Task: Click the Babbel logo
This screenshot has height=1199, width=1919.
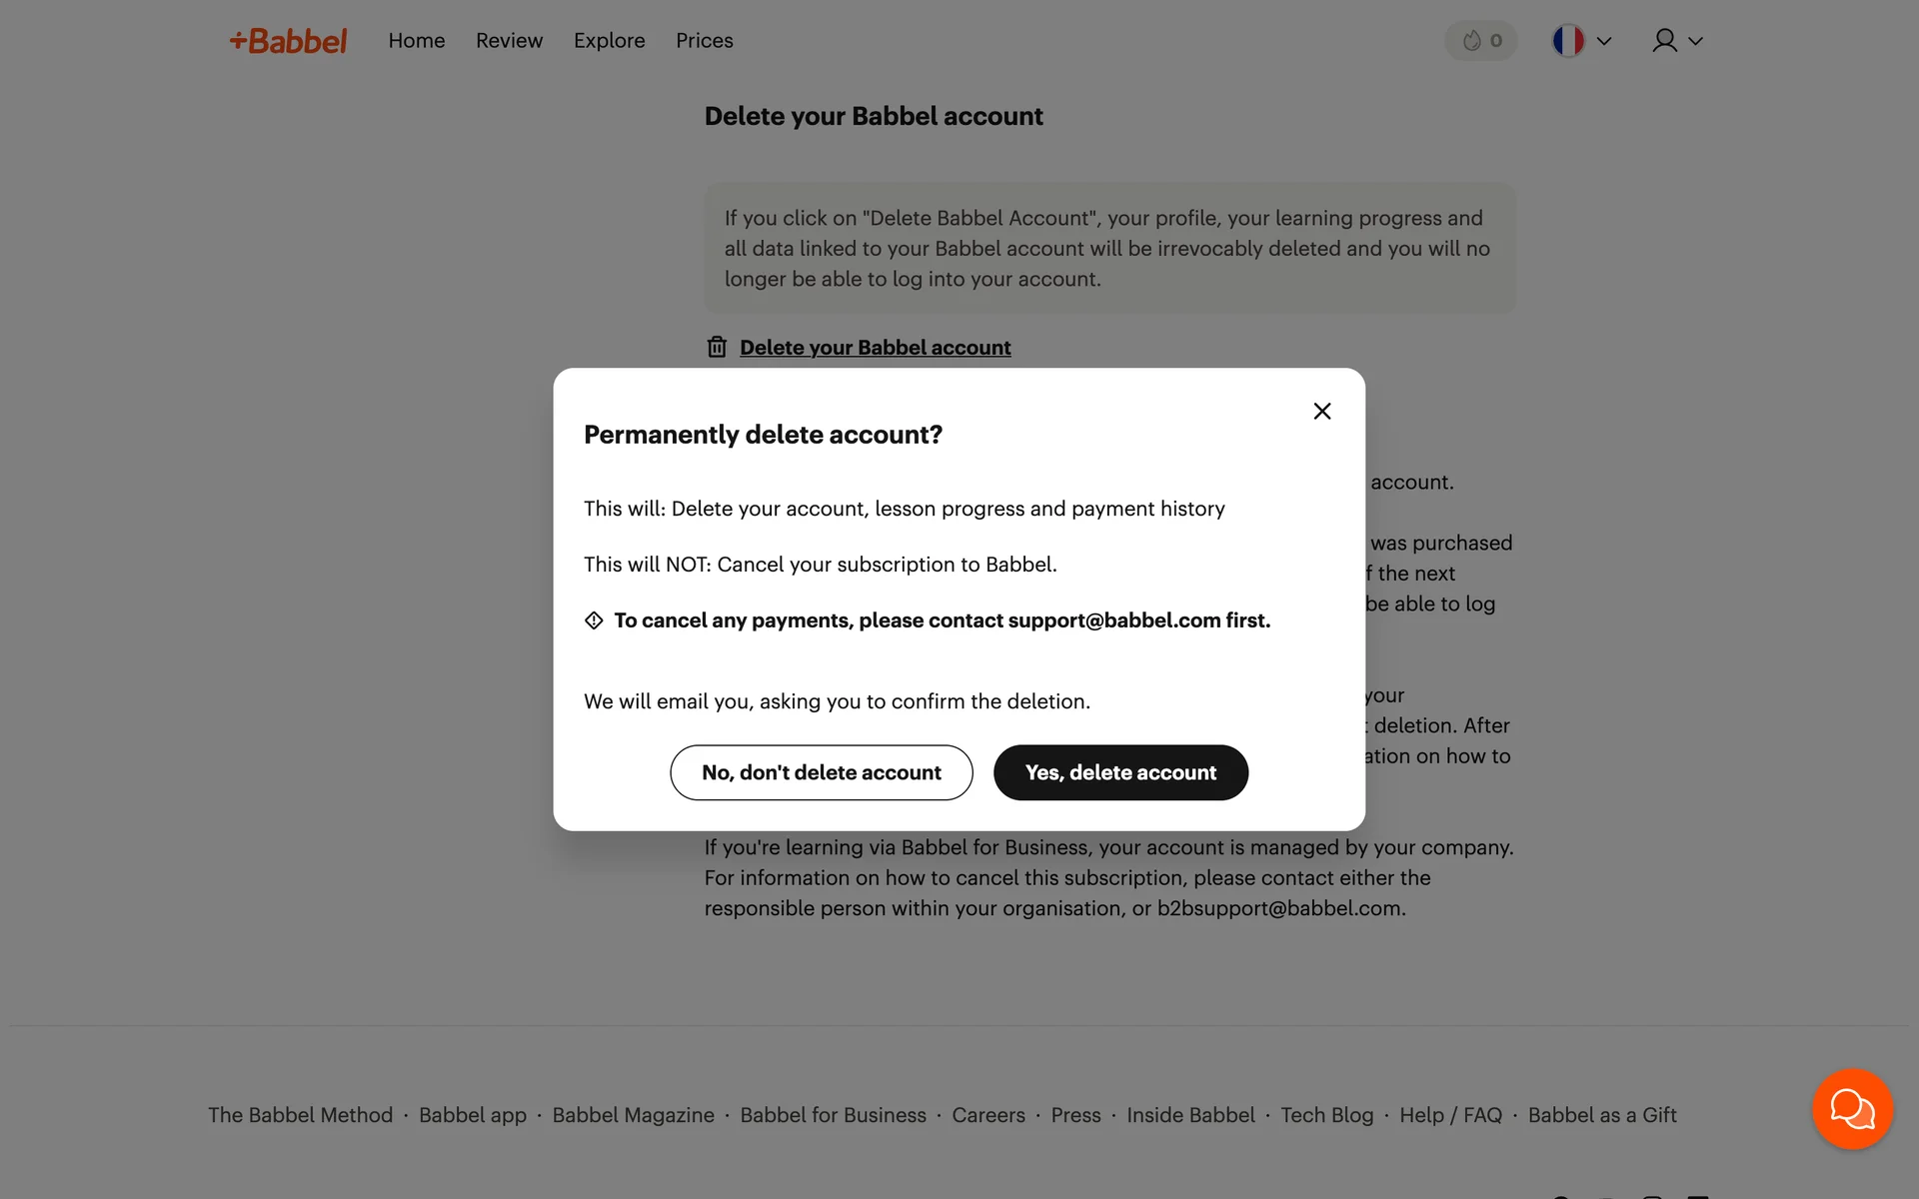Action: click(x=288, y=41)
